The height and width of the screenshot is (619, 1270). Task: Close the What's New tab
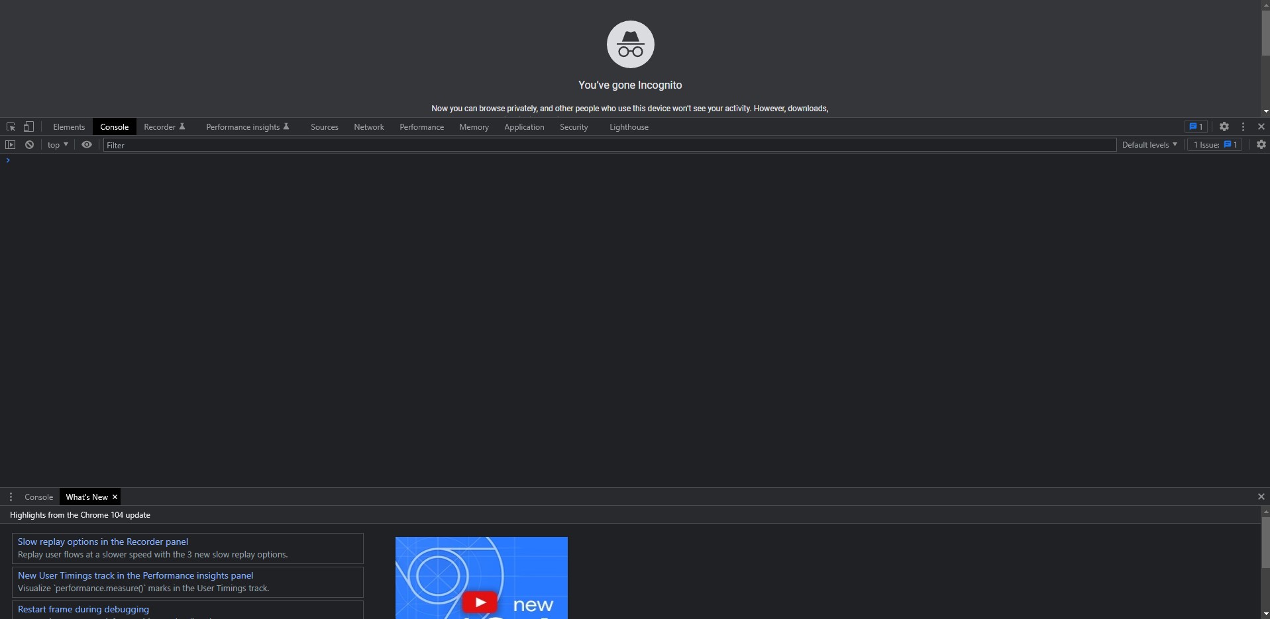[x=115, y=497]
